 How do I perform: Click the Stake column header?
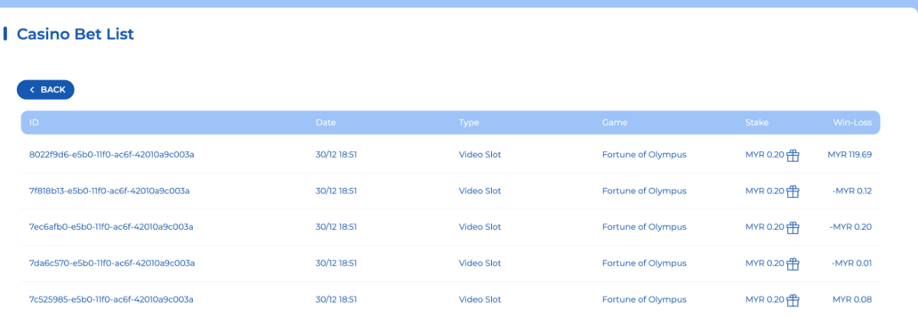click(x=757, y=122)
